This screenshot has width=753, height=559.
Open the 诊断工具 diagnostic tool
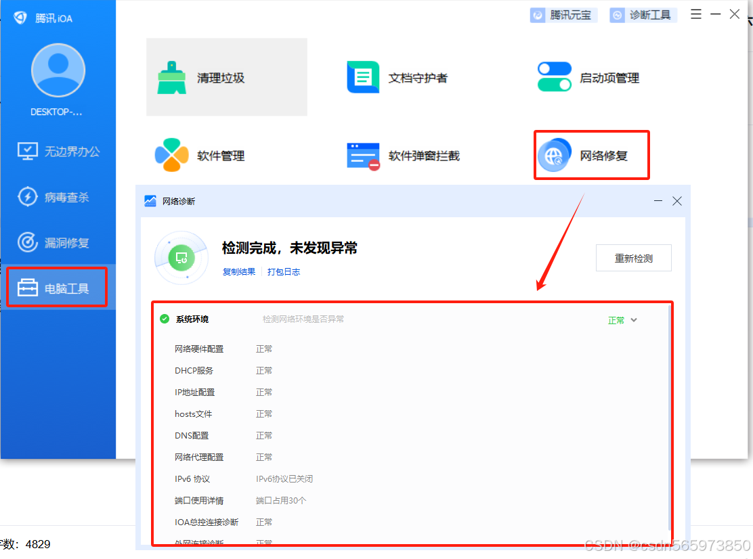coord(643,14)
